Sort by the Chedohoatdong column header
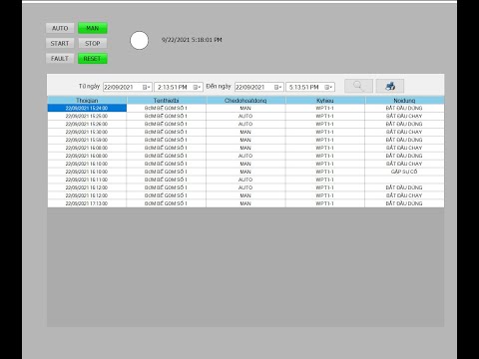Screen dimensions: 479x359 [x=245, y=100]
